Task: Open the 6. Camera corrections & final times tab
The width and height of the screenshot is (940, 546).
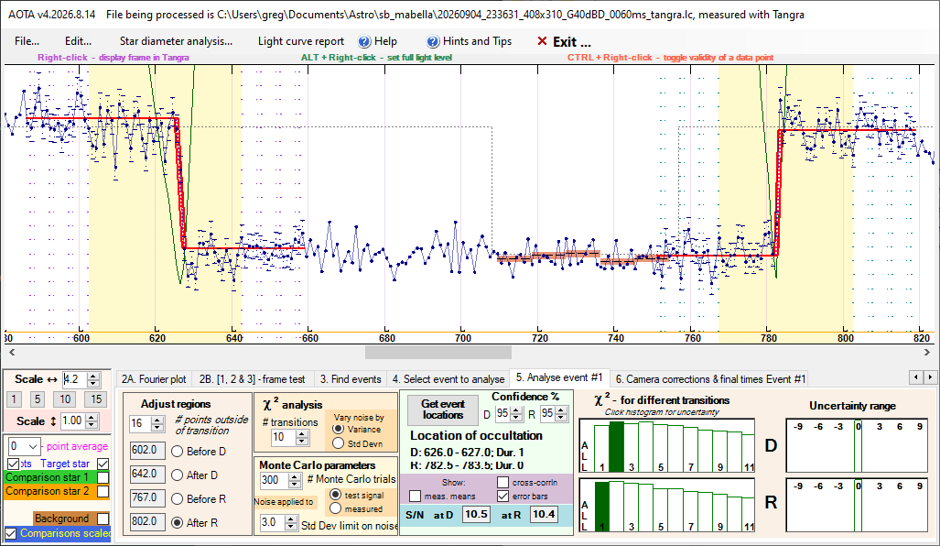Action: click(710, 379)
